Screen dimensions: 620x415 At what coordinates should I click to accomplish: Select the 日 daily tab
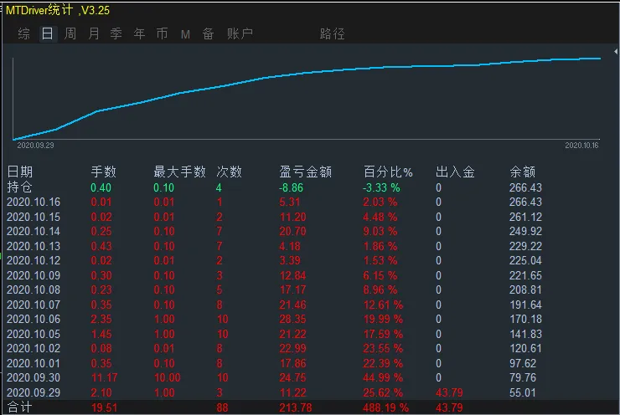click(47, 34)
